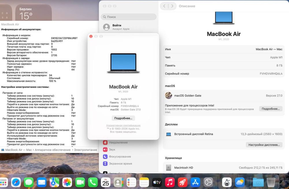Click the MacBook image in About This Mac

point(123,63)
